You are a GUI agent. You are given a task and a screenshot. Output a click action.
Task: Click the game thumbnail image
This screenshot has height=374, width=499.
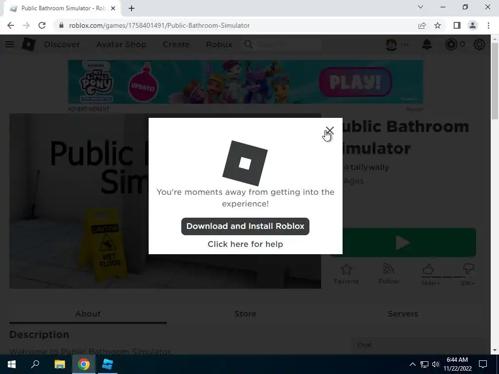[x=165, y=201]
